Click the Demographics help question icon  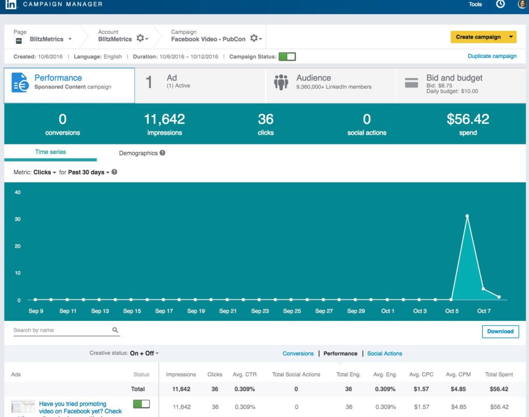click(163, 153)
